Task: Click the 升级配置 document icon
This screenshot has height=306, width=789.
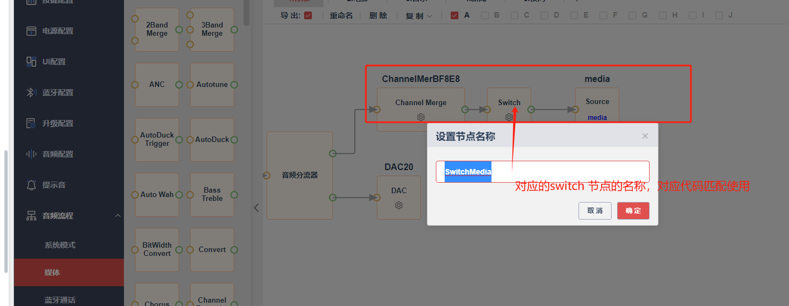Action: coord(31,123)
